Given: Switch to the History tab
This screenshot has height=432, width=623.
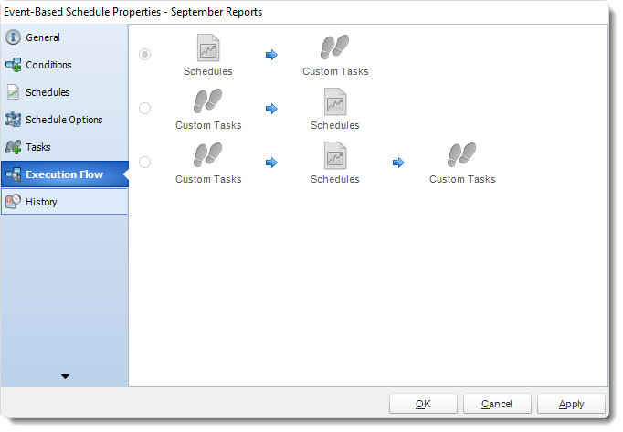Looking at the screenshot, I should pos(65,202).
